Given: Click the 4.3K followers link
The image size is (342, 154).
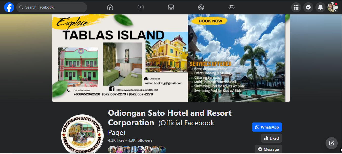Looking at the screenshot, I should coord(140,140).
